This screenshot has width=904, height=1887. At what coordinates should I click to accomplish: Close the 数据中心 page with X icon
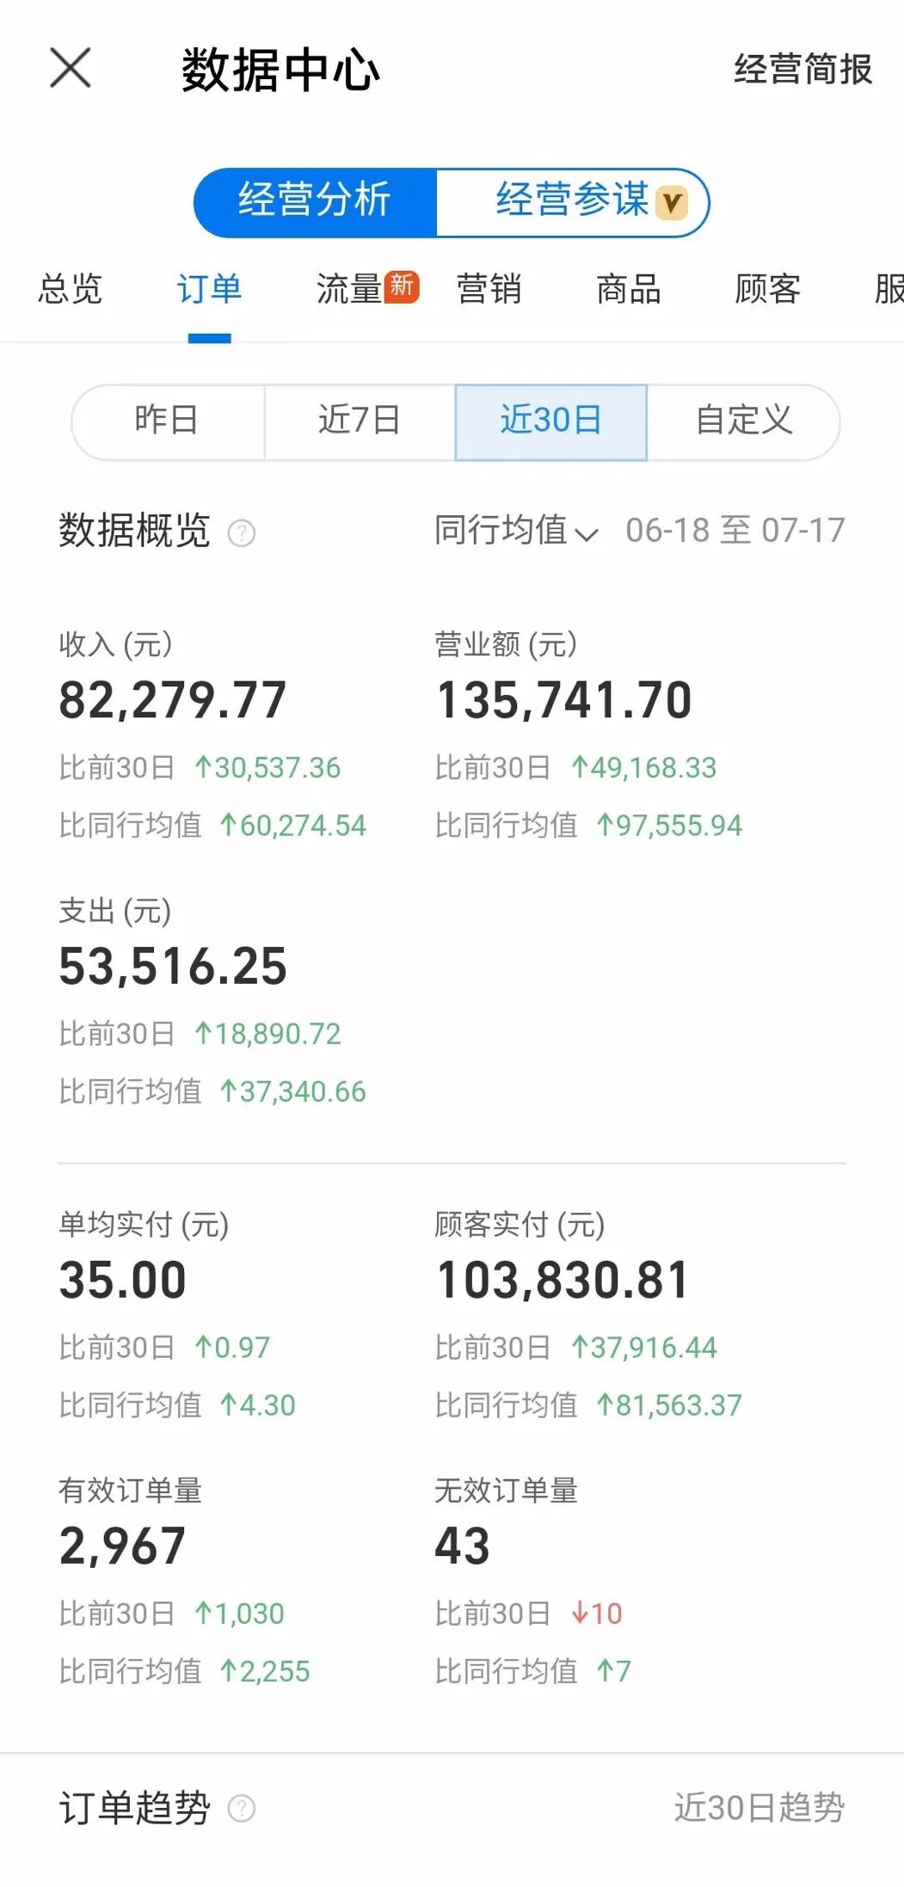point(71,68)
